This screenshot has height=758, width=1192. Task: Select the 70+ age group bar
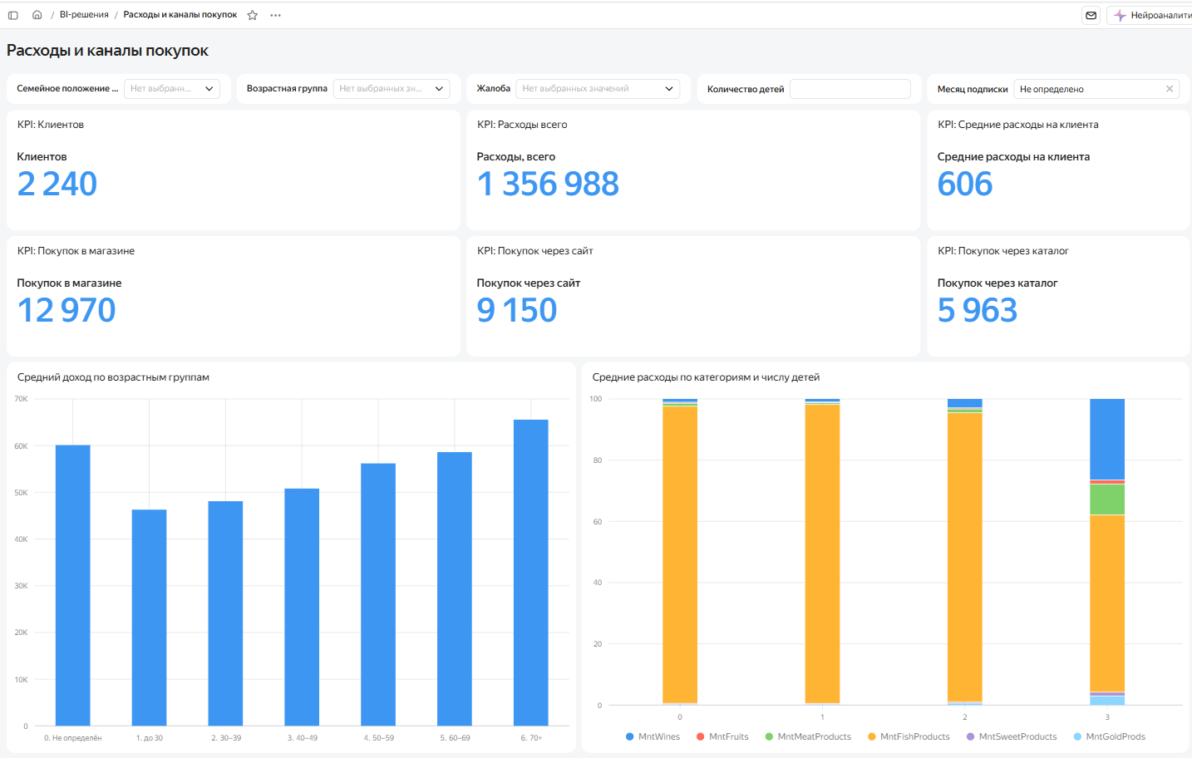click(x=531, y=573)
